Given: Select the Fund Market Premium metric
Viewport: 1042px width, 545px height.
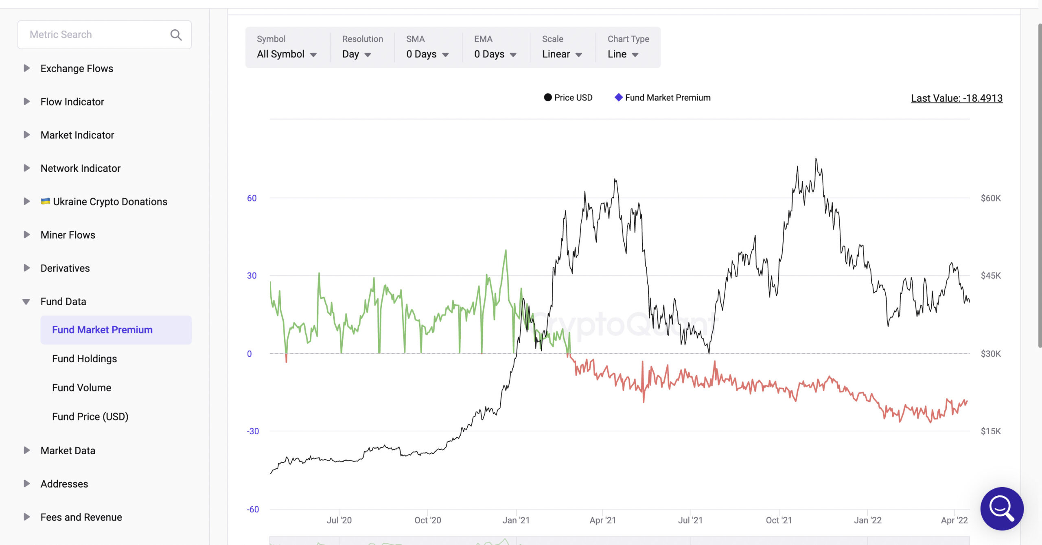Looking at the screenshot, I should pyautogui.click(x=116, y=330).
